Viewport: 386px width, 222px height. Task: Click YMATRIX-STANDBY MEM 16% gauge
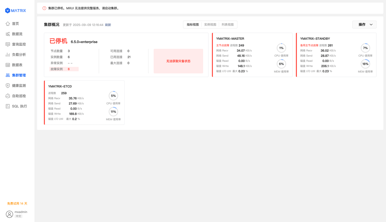point(365,64)
